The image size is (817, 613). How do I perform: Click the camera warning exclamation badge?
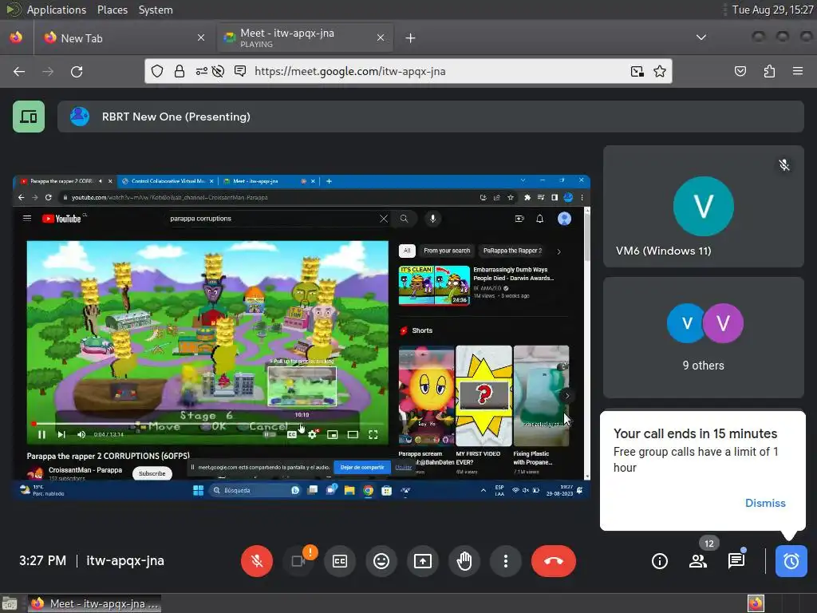point(310,552)
